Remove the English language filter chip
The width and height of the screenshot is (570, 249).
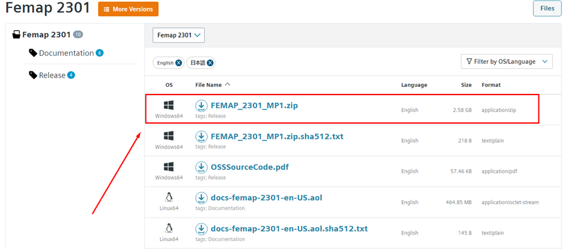point(178,63)
